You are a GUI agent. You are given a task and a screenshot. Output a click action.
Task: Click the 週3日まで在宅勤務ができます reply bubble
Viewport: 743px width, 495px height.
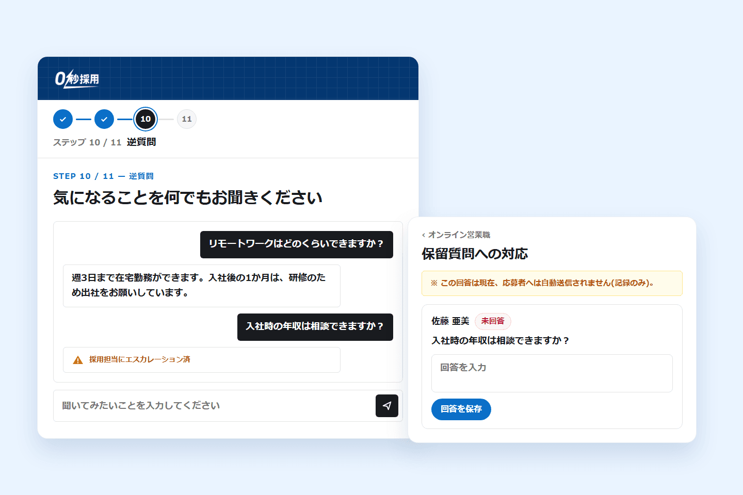coord(202,286)
